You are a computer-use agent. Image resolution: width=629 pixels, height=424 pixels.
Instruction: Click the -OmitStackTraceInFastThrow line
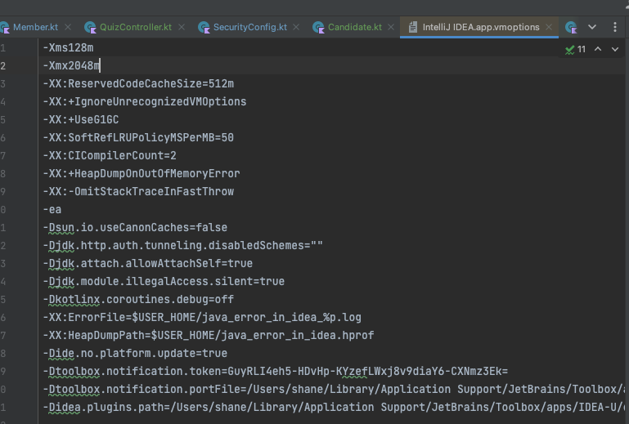[138, 191]
